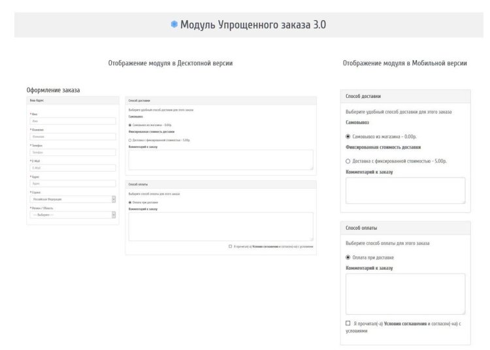Screen dimensions: 490x350
Task: Open Условия соглашения link in desktop form
Action: click(x=263, y=247)
